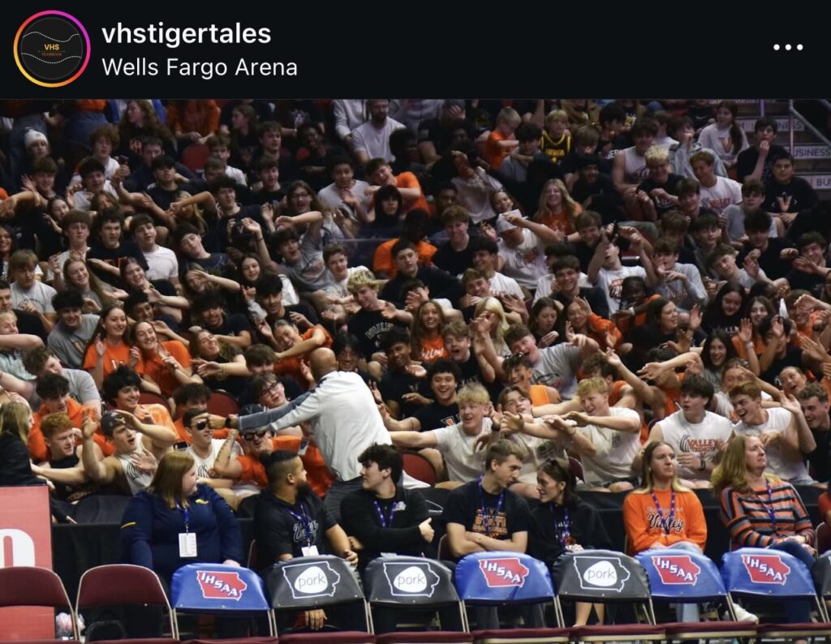Image resolution: width=831 pixels, height=644 pixels.
Task: View the story ring around VHS yearbook logo
Action: (x=52, y=49)
